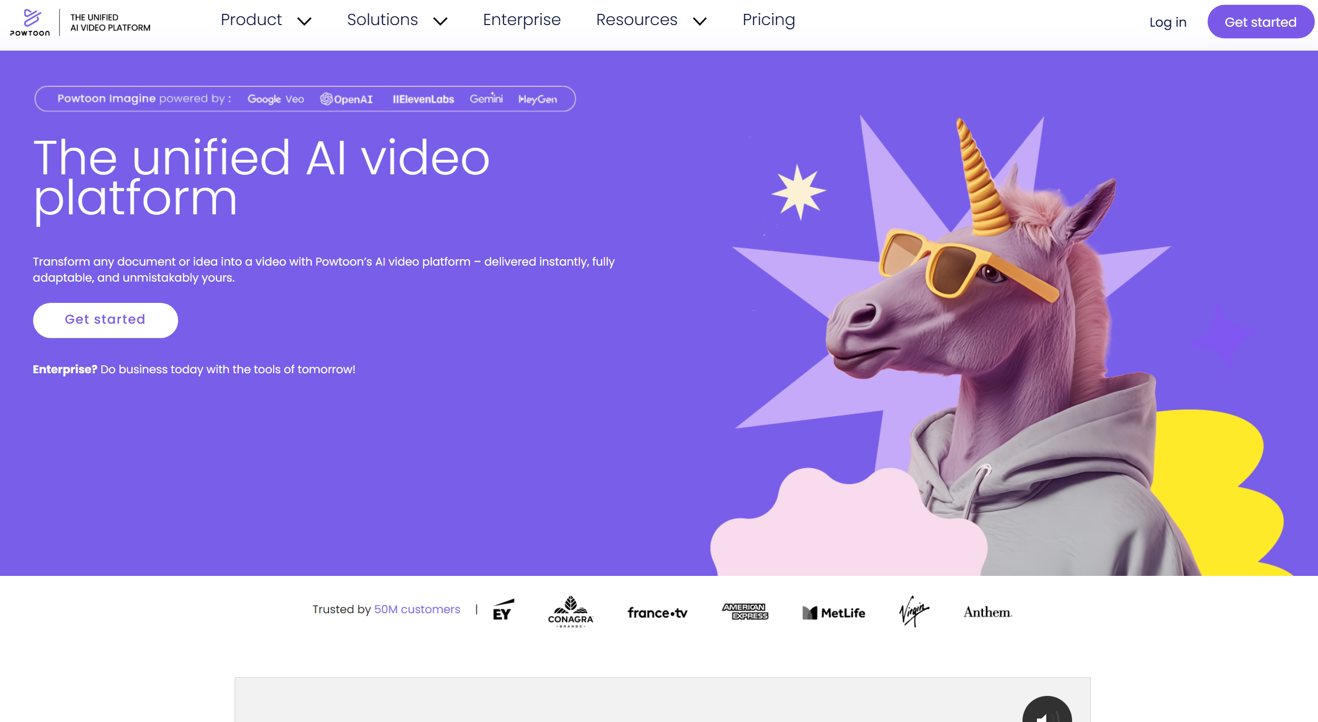Open the Product menu
Viewport: 1318px width, 722px height.
251,20
